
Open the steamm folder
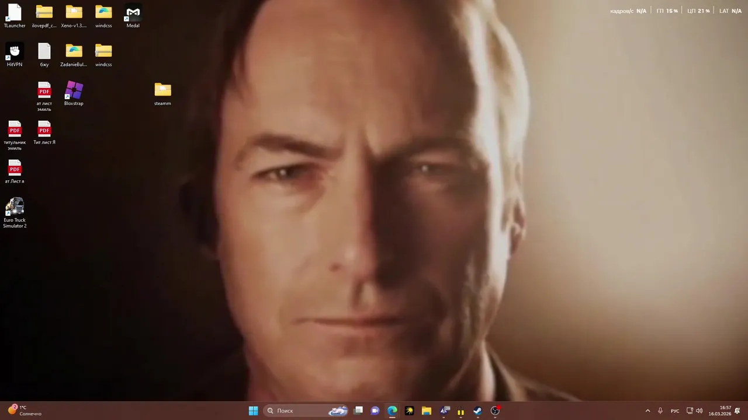tap(162, 94)
